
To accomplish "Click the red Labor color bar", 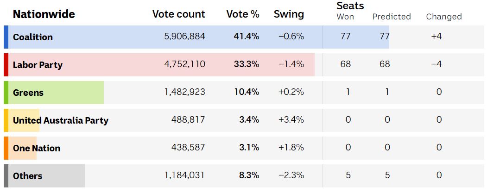I will tap(6, 65).
